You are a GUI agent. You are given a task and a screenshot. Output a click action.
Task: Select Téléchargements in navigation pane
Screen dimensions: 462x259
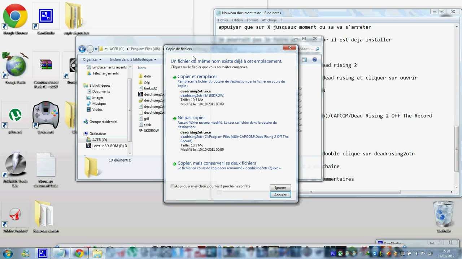[x=103, y=73]
